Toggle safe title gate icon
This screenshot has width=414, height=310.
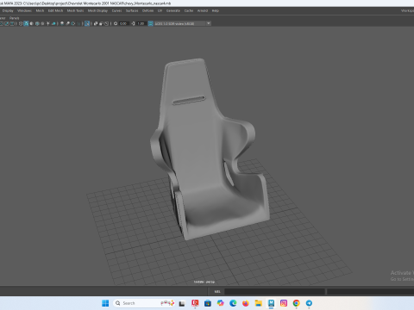[x=12, y=23]
